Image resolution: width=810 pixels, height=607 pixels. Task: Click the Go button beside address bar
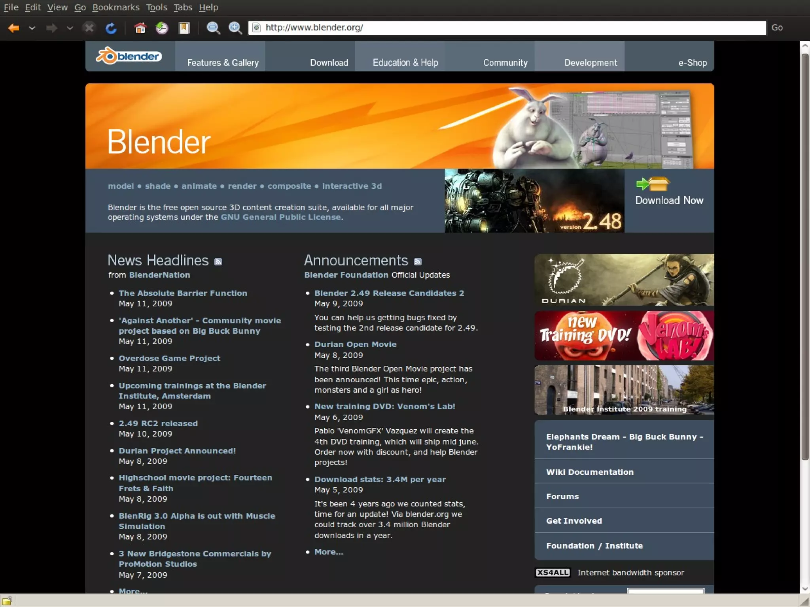click(x=777, y=28)
